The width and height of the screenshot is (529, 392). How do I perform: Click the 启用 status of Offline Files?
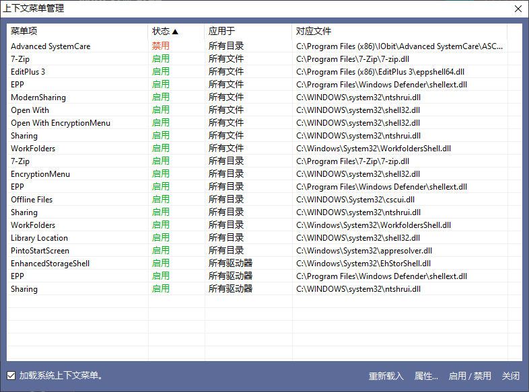(161, 199)
